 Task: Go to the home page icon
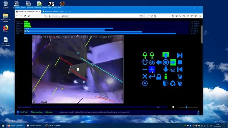pyautogui.click(x=28, y=16)
